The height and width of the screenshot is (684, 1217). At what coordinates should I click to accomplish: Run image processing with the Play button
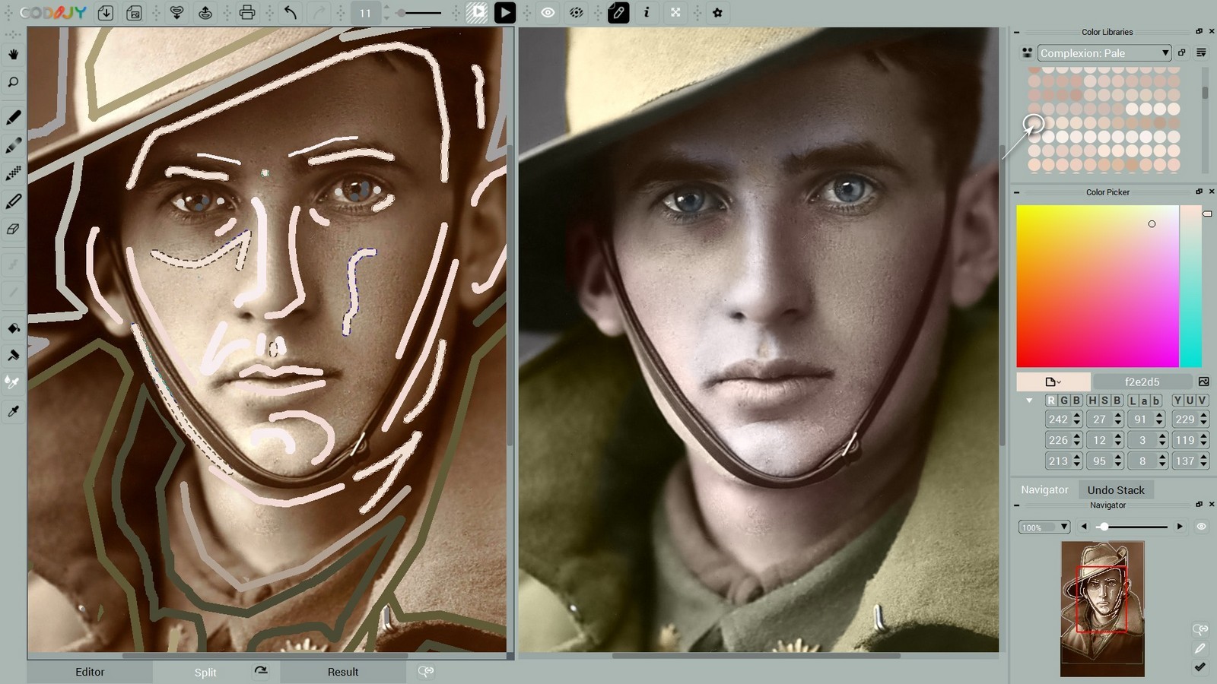pos(504,12)
